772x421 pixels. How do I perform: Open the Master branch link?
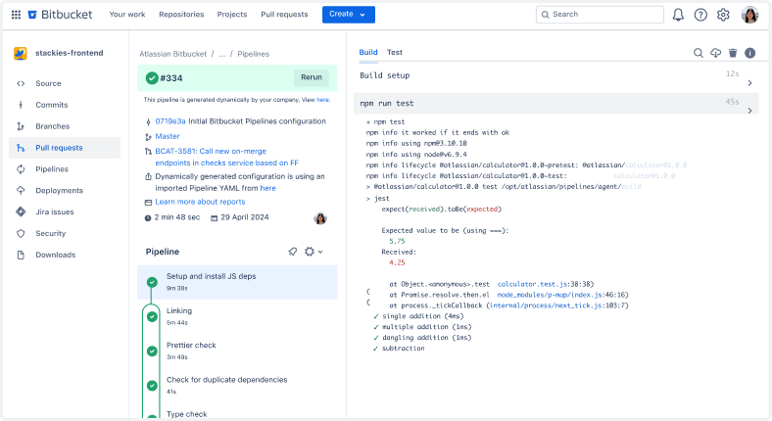(168, 136)
